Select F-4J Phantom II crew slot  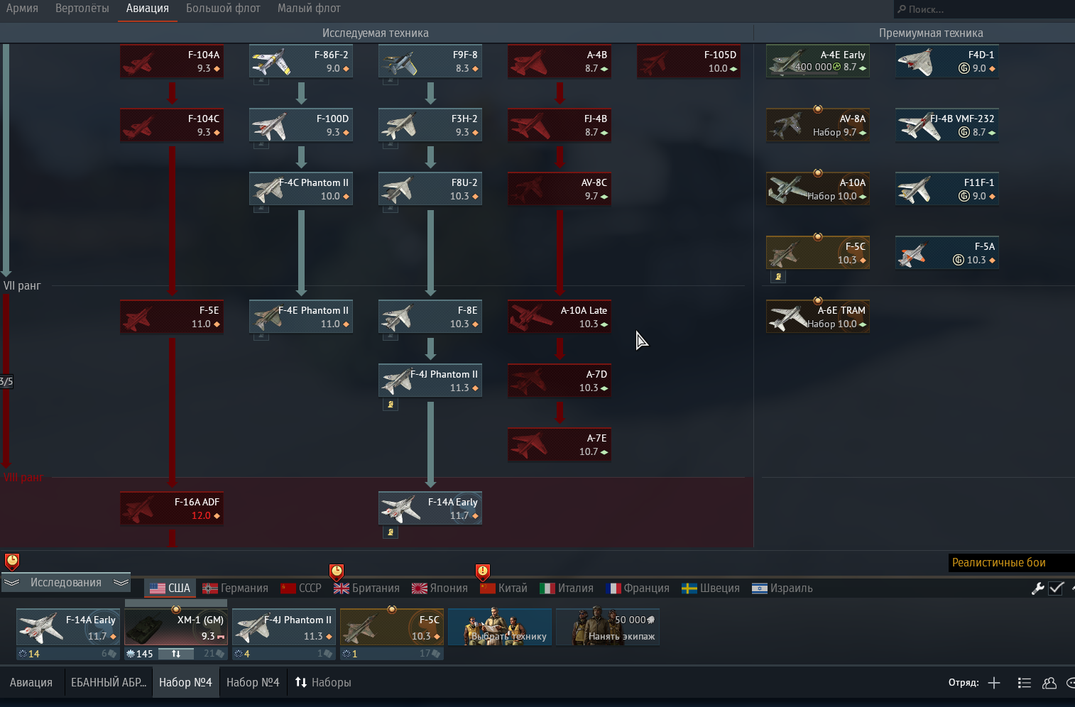(x=284, y=627)
